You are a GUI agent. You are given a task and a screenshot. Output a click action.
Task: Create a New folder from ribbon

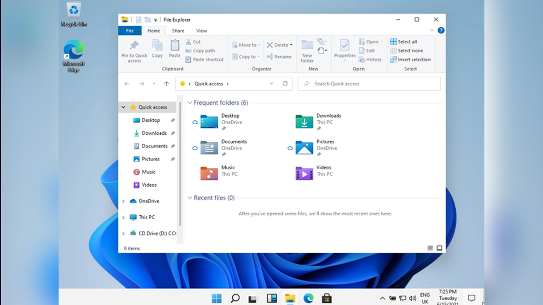(x=307, y=51)
